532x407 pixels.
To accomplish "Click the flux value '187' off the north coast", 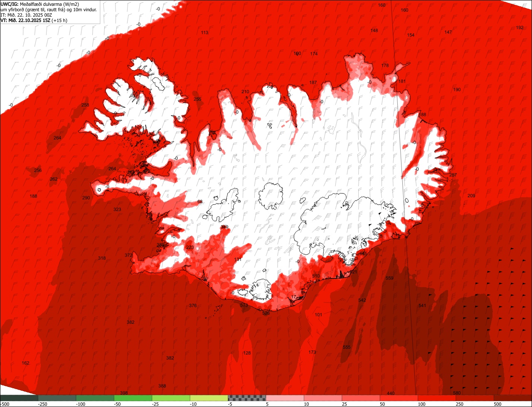I will tap(313, 82).
